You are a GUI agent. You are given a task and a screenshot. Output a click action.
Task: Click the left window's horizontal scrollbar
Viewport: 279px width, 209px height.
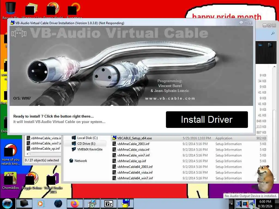tap(44, 153)
